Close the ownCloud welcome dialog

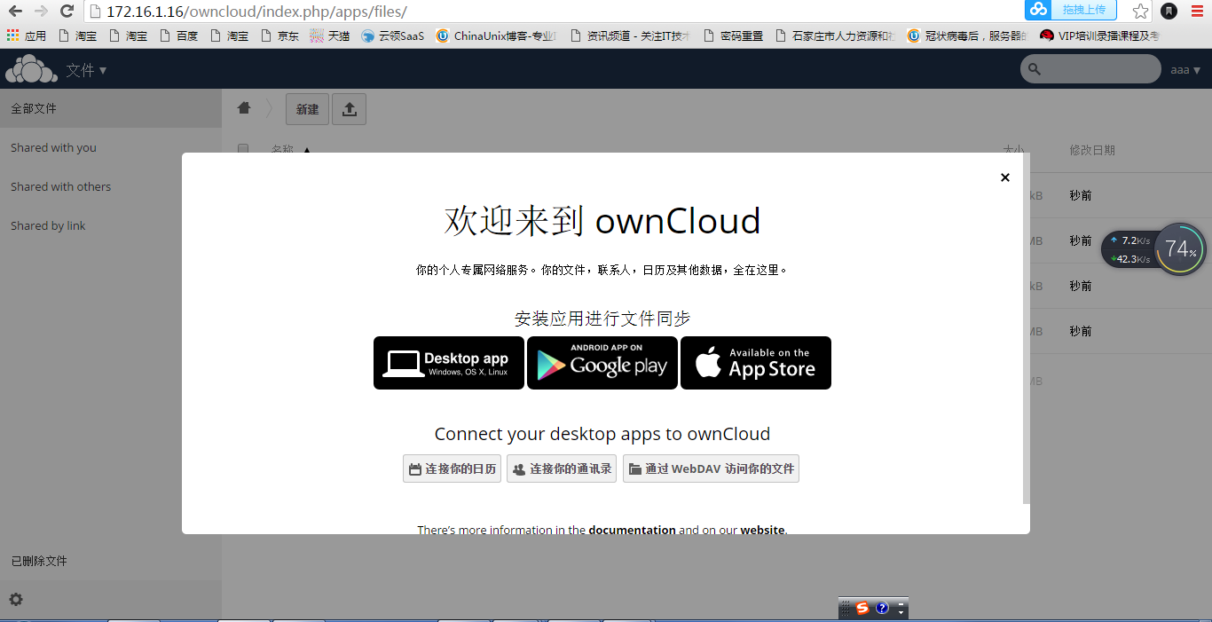coord(1005,177)
